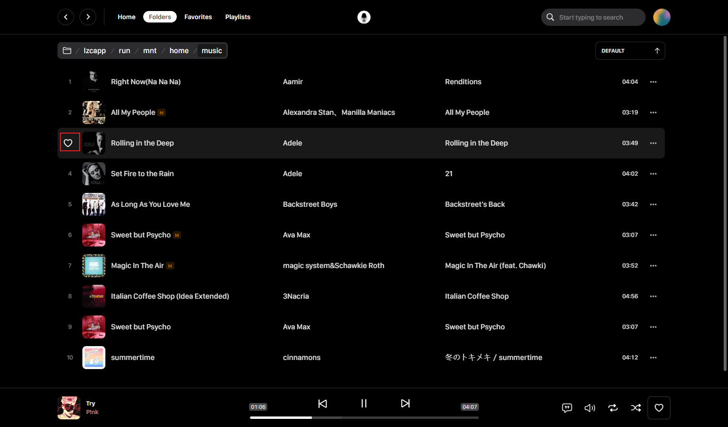Viewport: 728px width, 427px height.
Task: Open more options for Italian Coffee Shop
Action: (x=653, y=296)
